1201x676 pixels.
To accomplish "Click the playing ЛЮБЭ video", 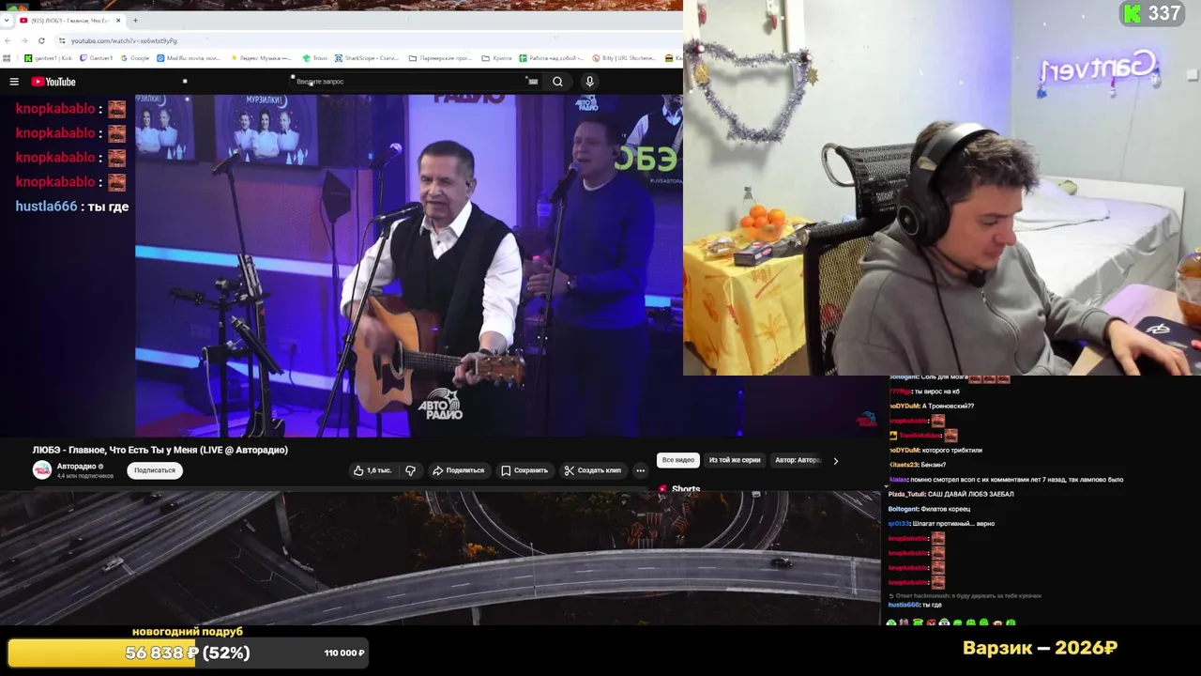I will click(x=409, y=265).
